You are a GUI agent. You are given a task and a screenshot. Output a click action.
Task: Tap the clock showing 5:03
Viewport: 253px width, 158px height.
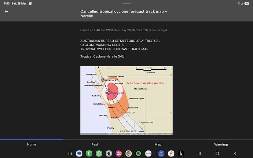(7, 3)
